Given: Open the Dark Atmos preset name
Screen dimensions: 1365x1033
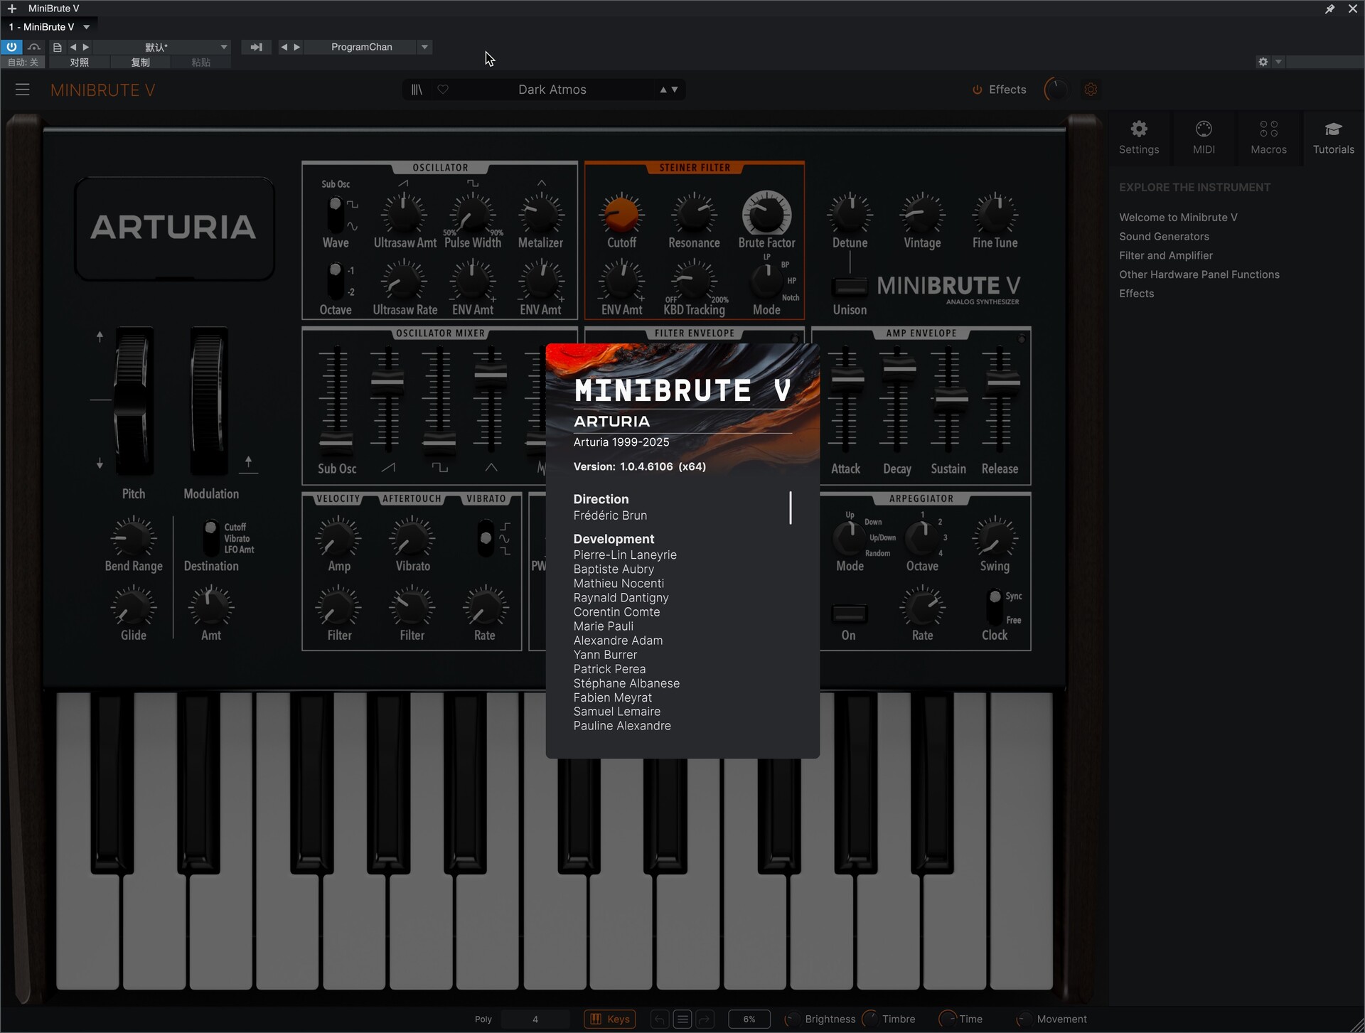Looking at the screenshot, I should 552,90.
